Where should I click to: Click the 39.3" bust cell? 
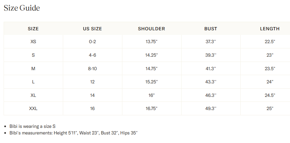click(211, 55)
